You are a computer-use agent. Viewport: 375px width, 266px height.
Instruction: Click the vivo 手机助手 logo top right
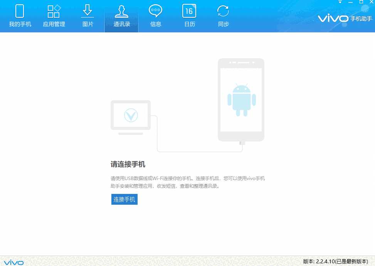click(x=343, y=18)
